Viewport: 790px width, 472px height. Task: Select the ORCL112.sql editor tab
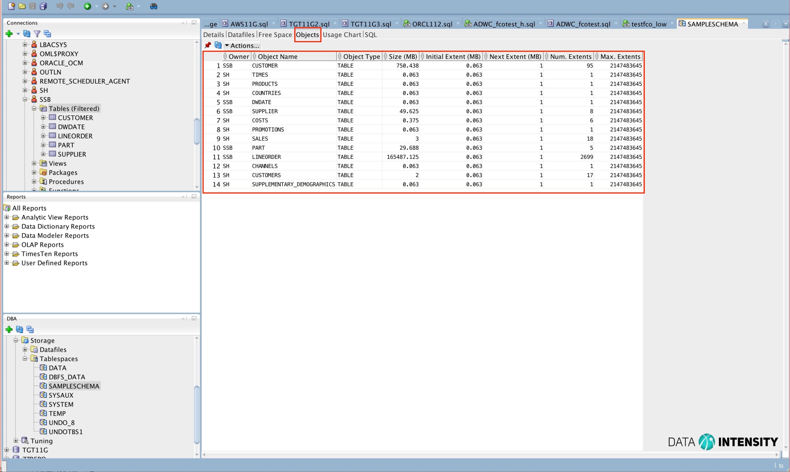[x=432, y=24]
